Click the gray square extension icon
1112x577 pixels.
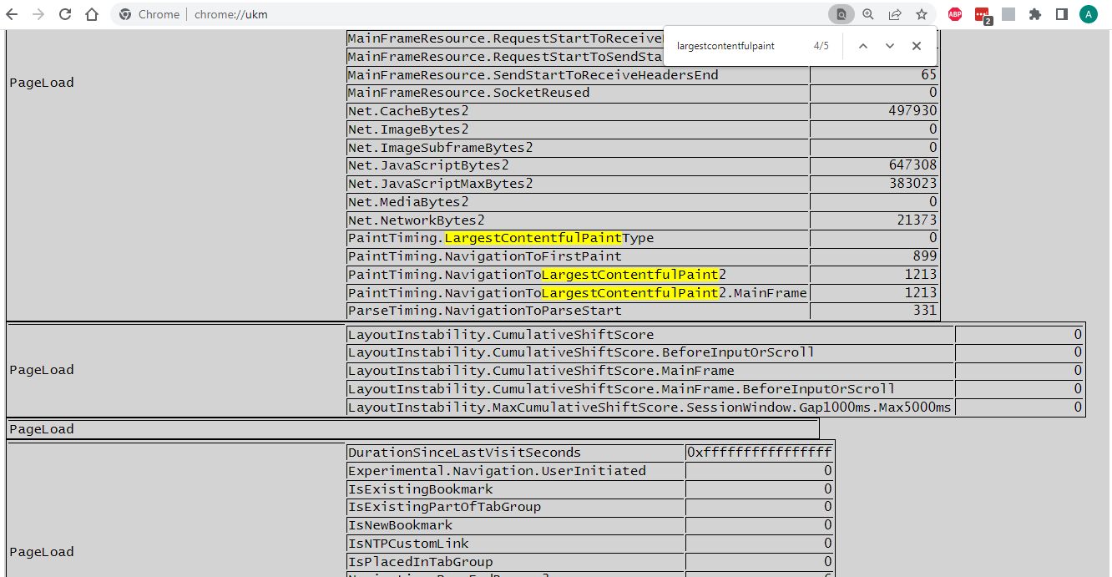tap(1008, 14)
